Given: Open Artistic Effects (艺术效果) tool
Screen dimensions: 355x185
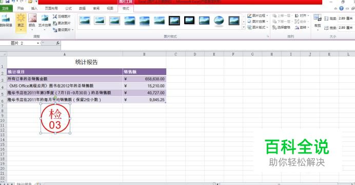Looking at the screenshot, I should pos(45,22).
